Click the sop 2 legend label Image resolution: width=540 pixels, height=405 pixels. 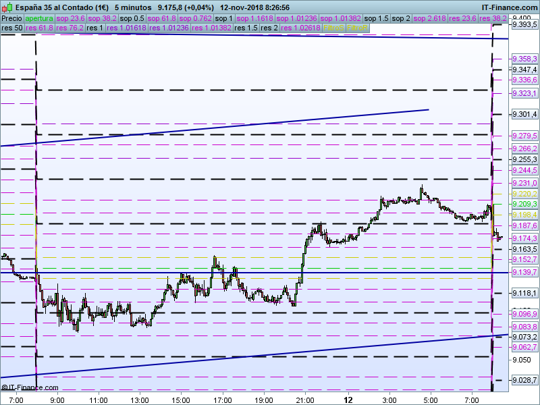click(401, 19)
